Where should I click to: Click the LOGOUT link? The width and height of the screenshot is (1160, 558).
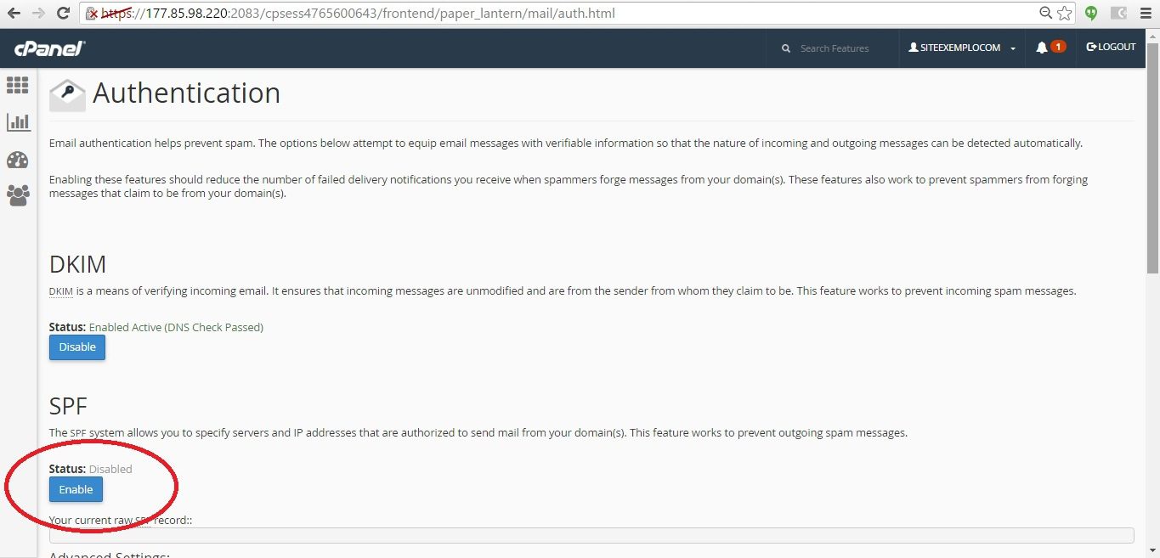coord(1111,48)
